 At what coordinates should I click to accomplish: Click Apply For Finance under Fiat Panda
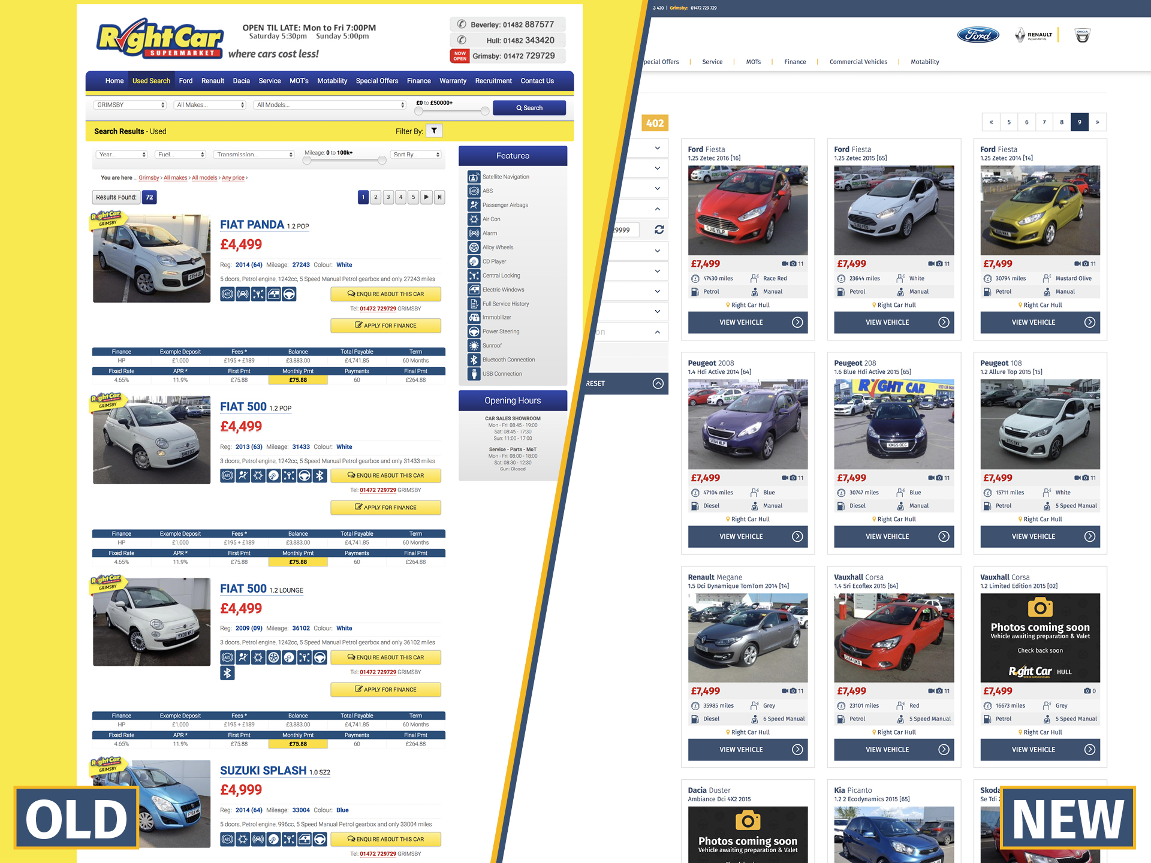coord(385,325)
